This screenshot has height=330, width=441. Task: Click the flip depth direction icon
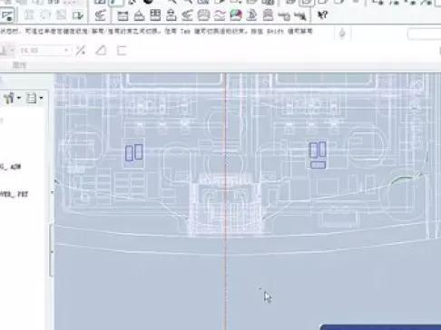80,51
